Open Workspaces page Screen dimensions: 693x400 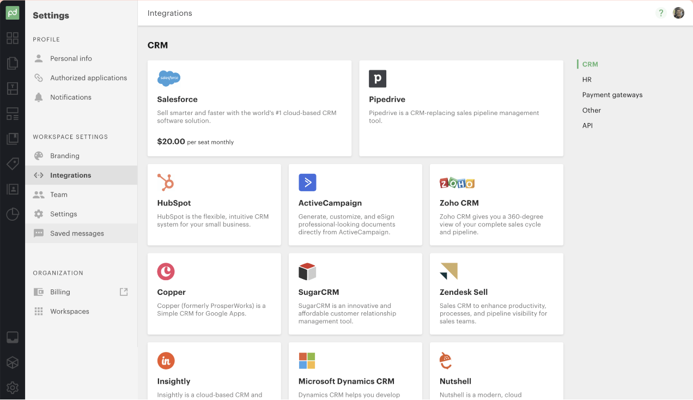point(81,311)
